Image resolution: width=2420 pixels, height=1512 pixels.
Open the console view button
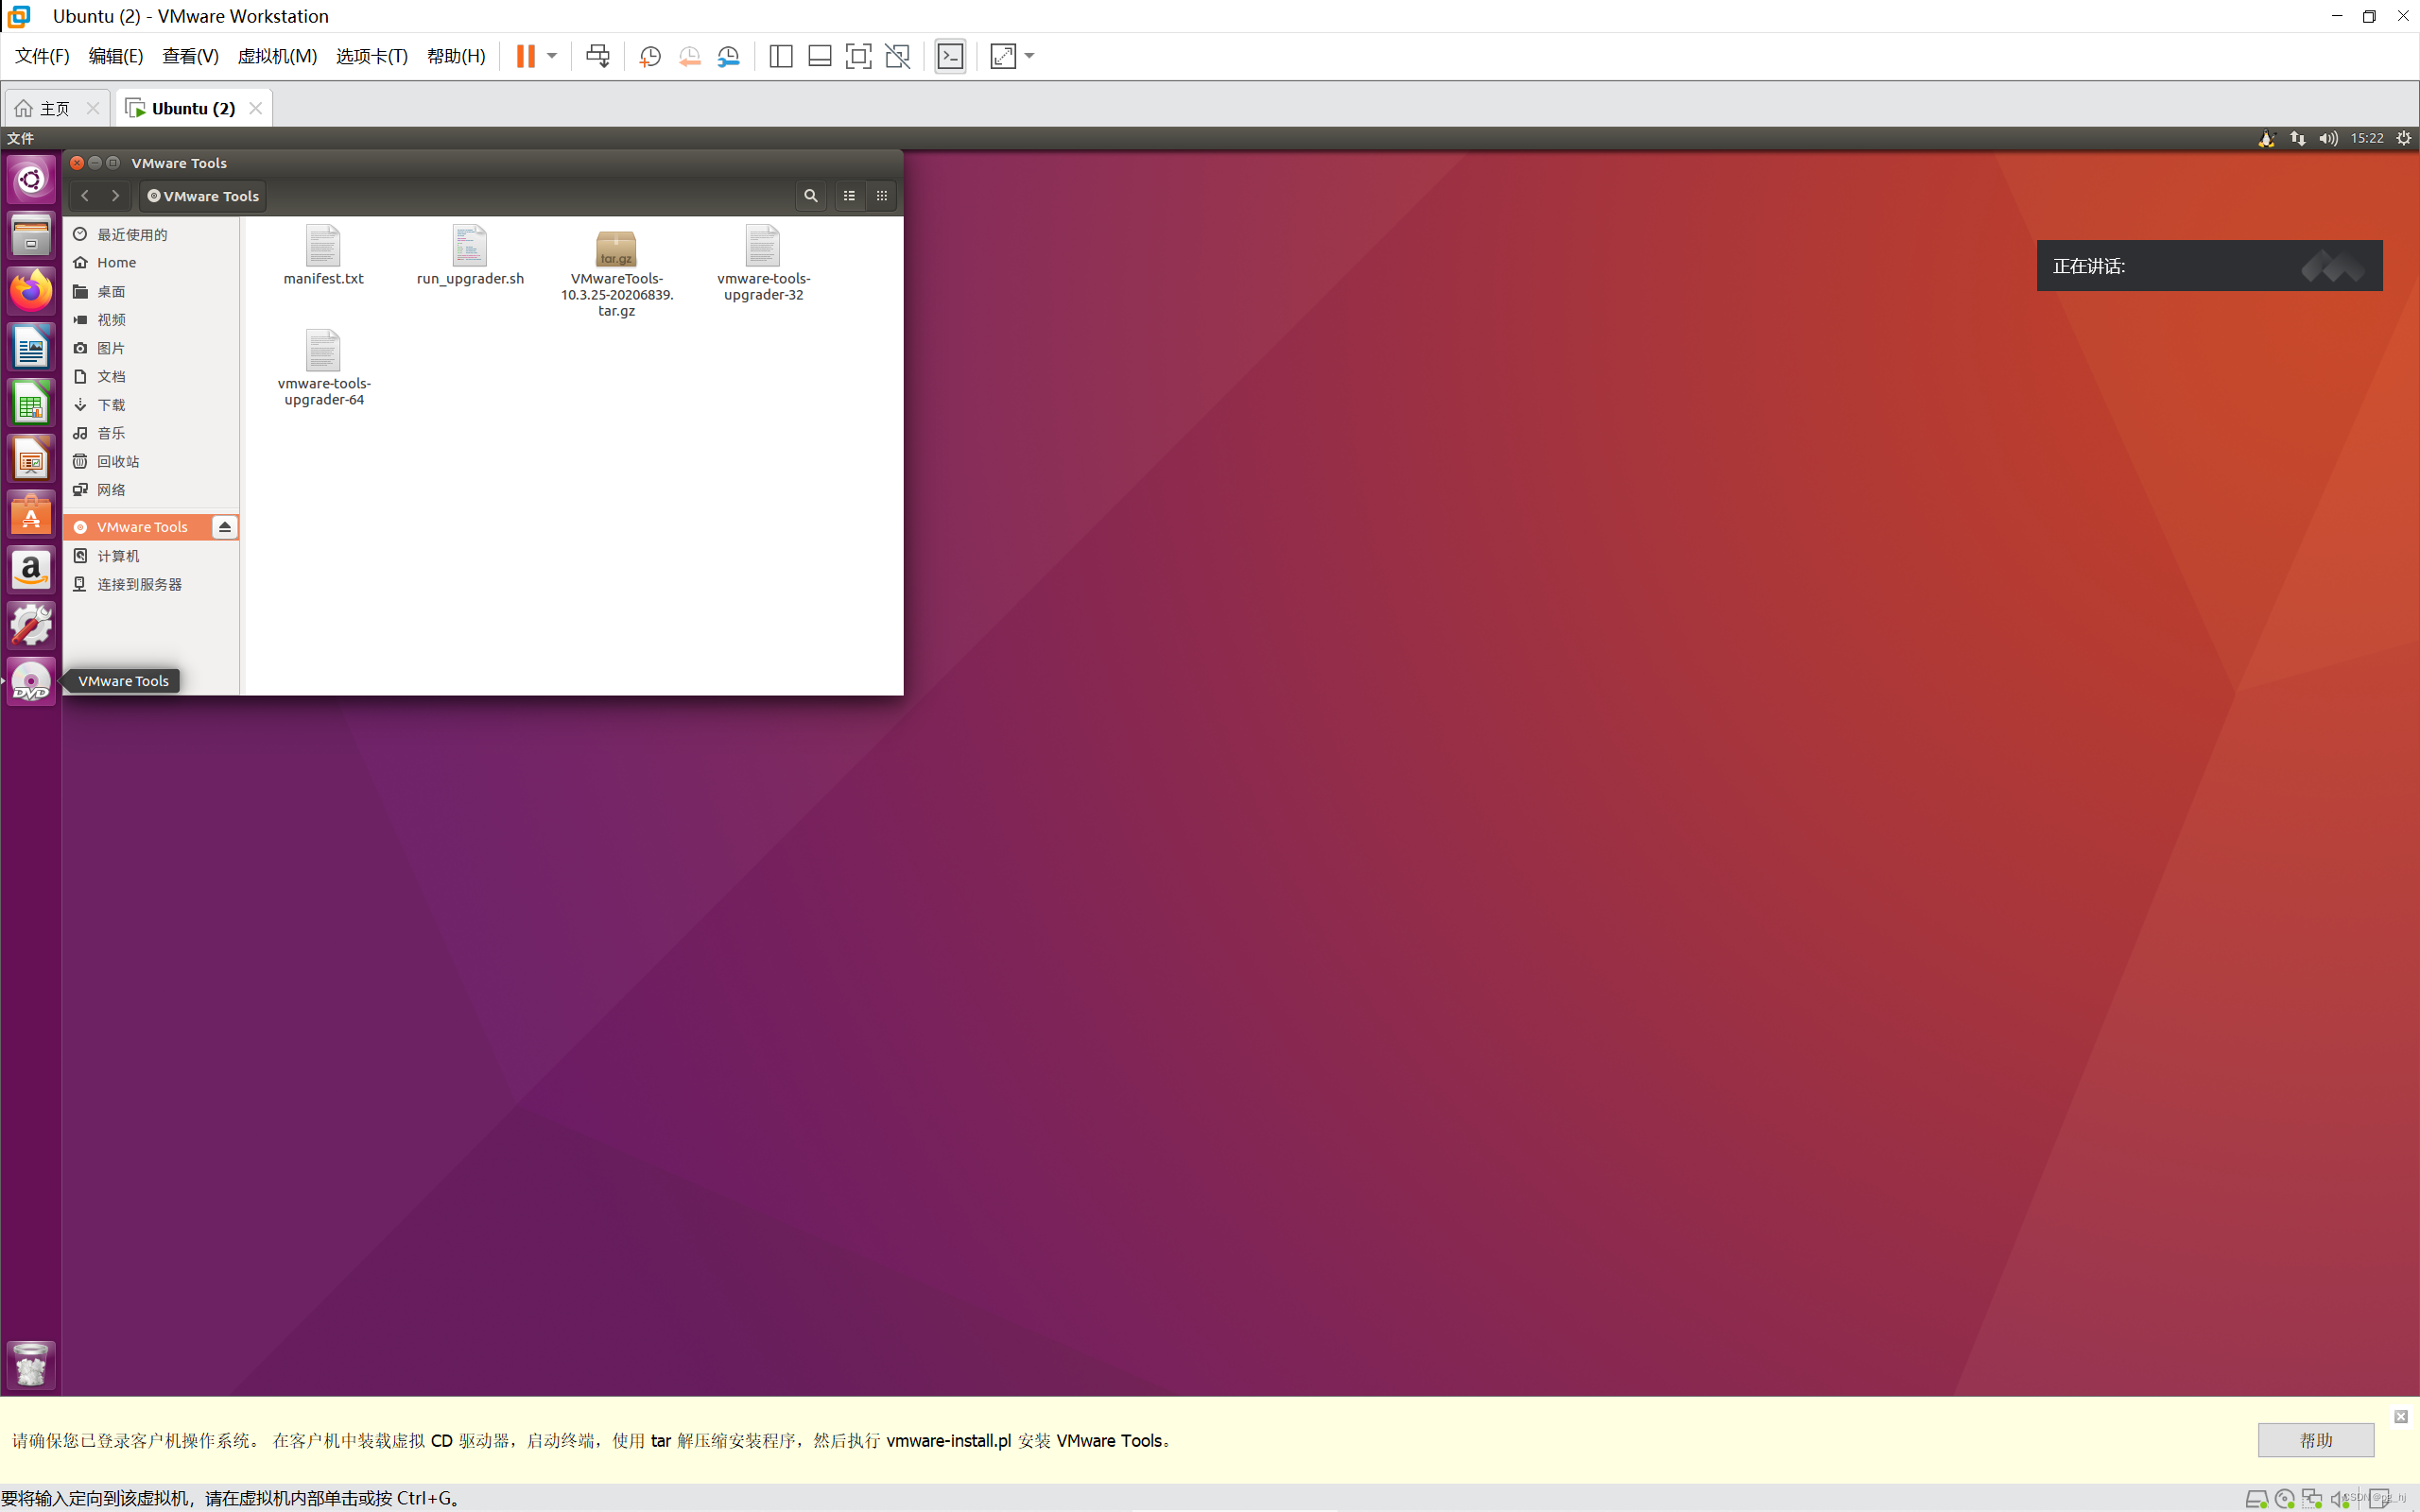[950, 56]
